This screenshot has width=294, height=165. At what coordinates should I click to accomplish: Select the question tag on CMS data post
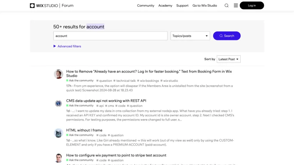[135, 106]
